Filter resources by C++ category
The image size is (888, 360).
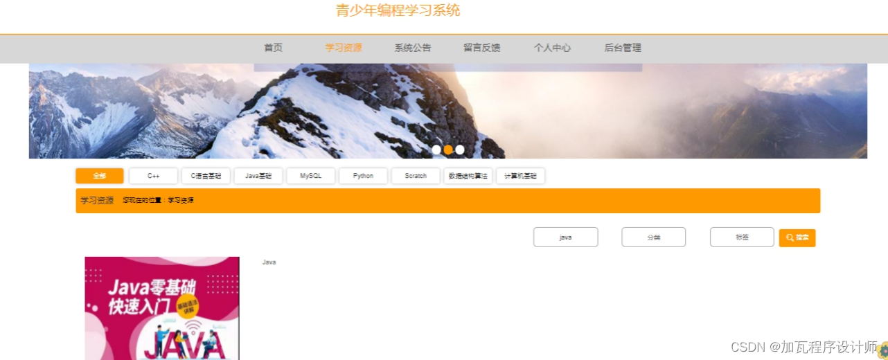click(154, 176)
